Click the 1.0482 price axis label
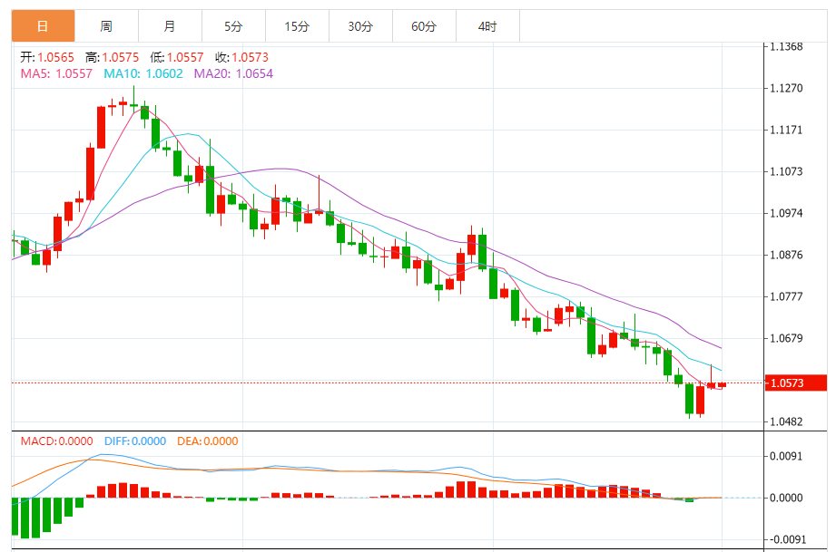The width and height of the screenshot is (836, 552). pyautogui.click(x=786, y=421)
